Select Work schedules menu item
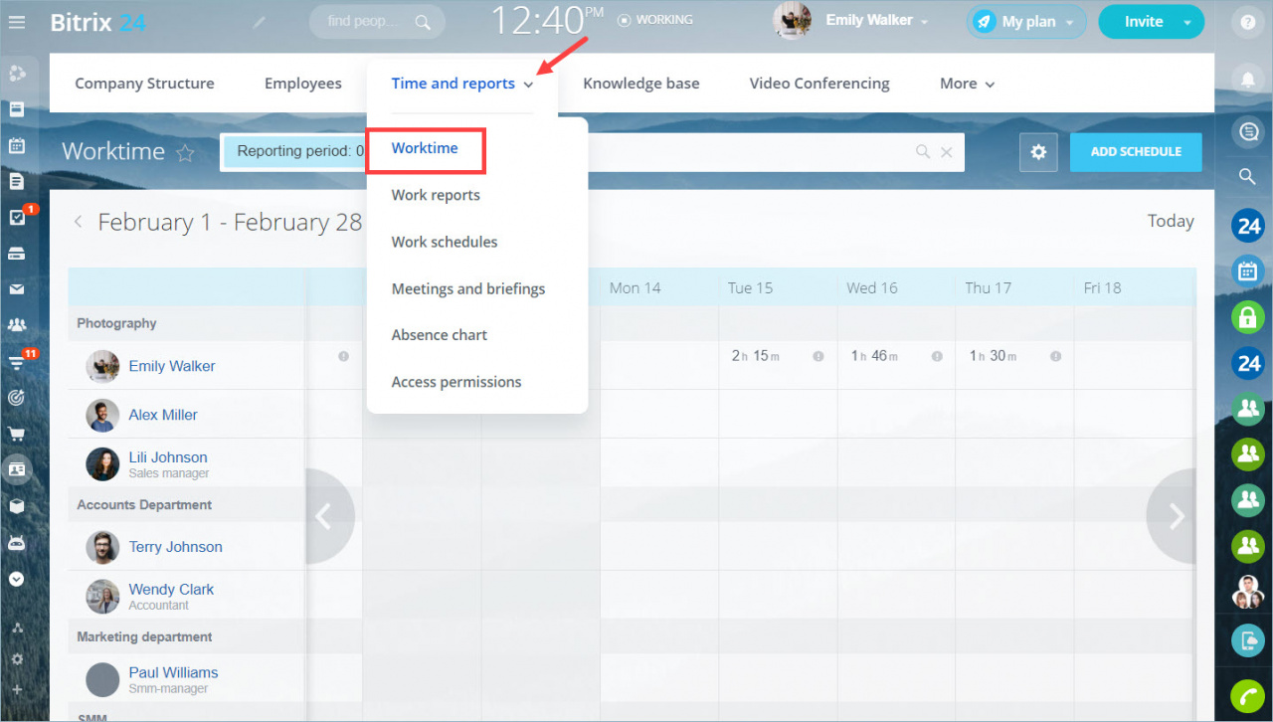This screenshot has height=722, width=1273. coord(445,242)
